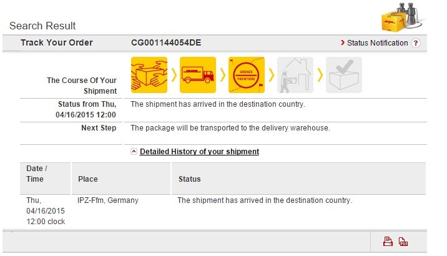The height and width of the screenshot is (256, 447).
Task: Export the shipment details with PDF icon
Action: coord(403,242)
